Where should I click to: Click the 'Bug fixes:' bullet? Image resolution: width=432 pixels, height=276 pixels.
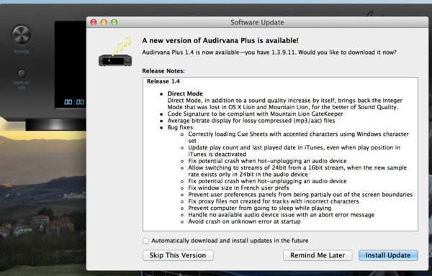181,127
